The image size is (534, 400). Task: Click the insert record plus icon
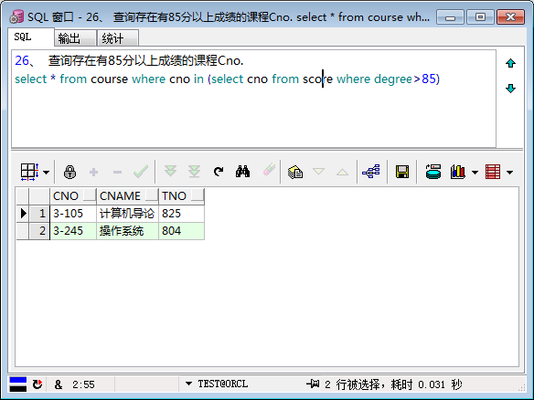click(93, 172)
